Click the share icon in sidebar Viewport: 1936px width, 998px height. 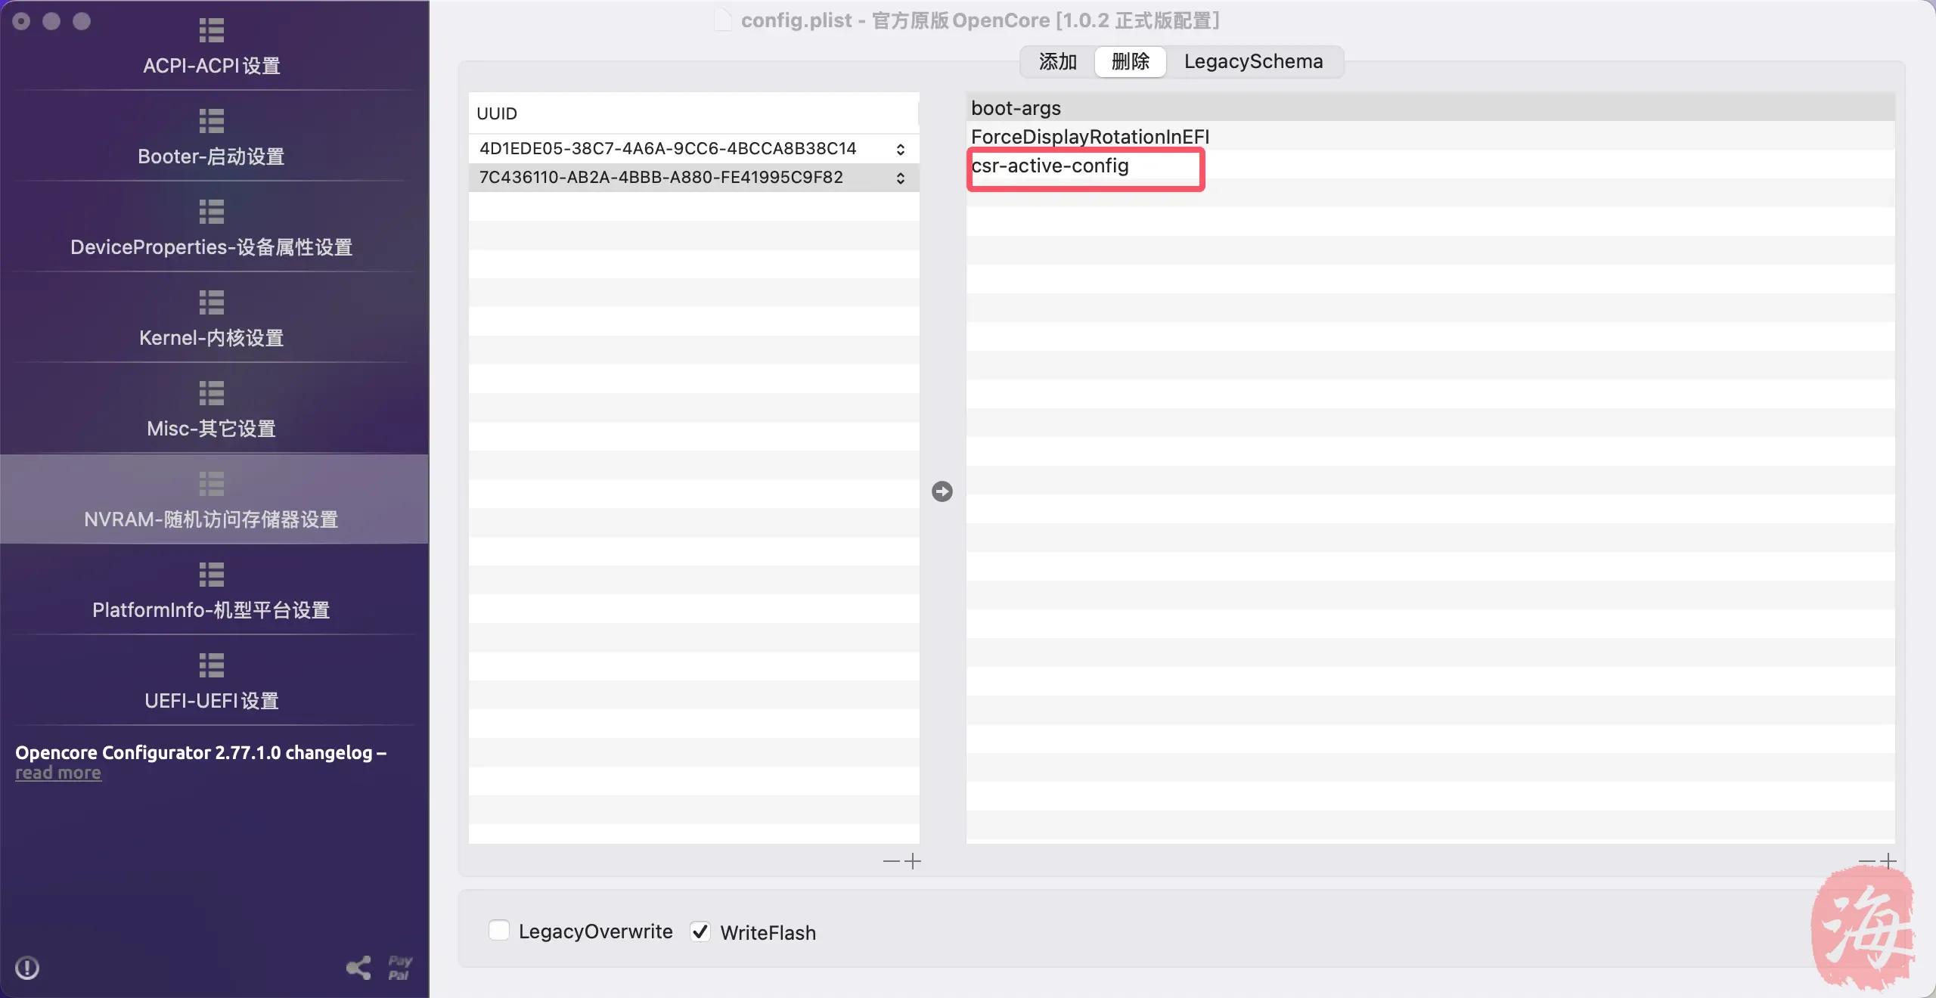pyautogui.click(x=358, y=968)
